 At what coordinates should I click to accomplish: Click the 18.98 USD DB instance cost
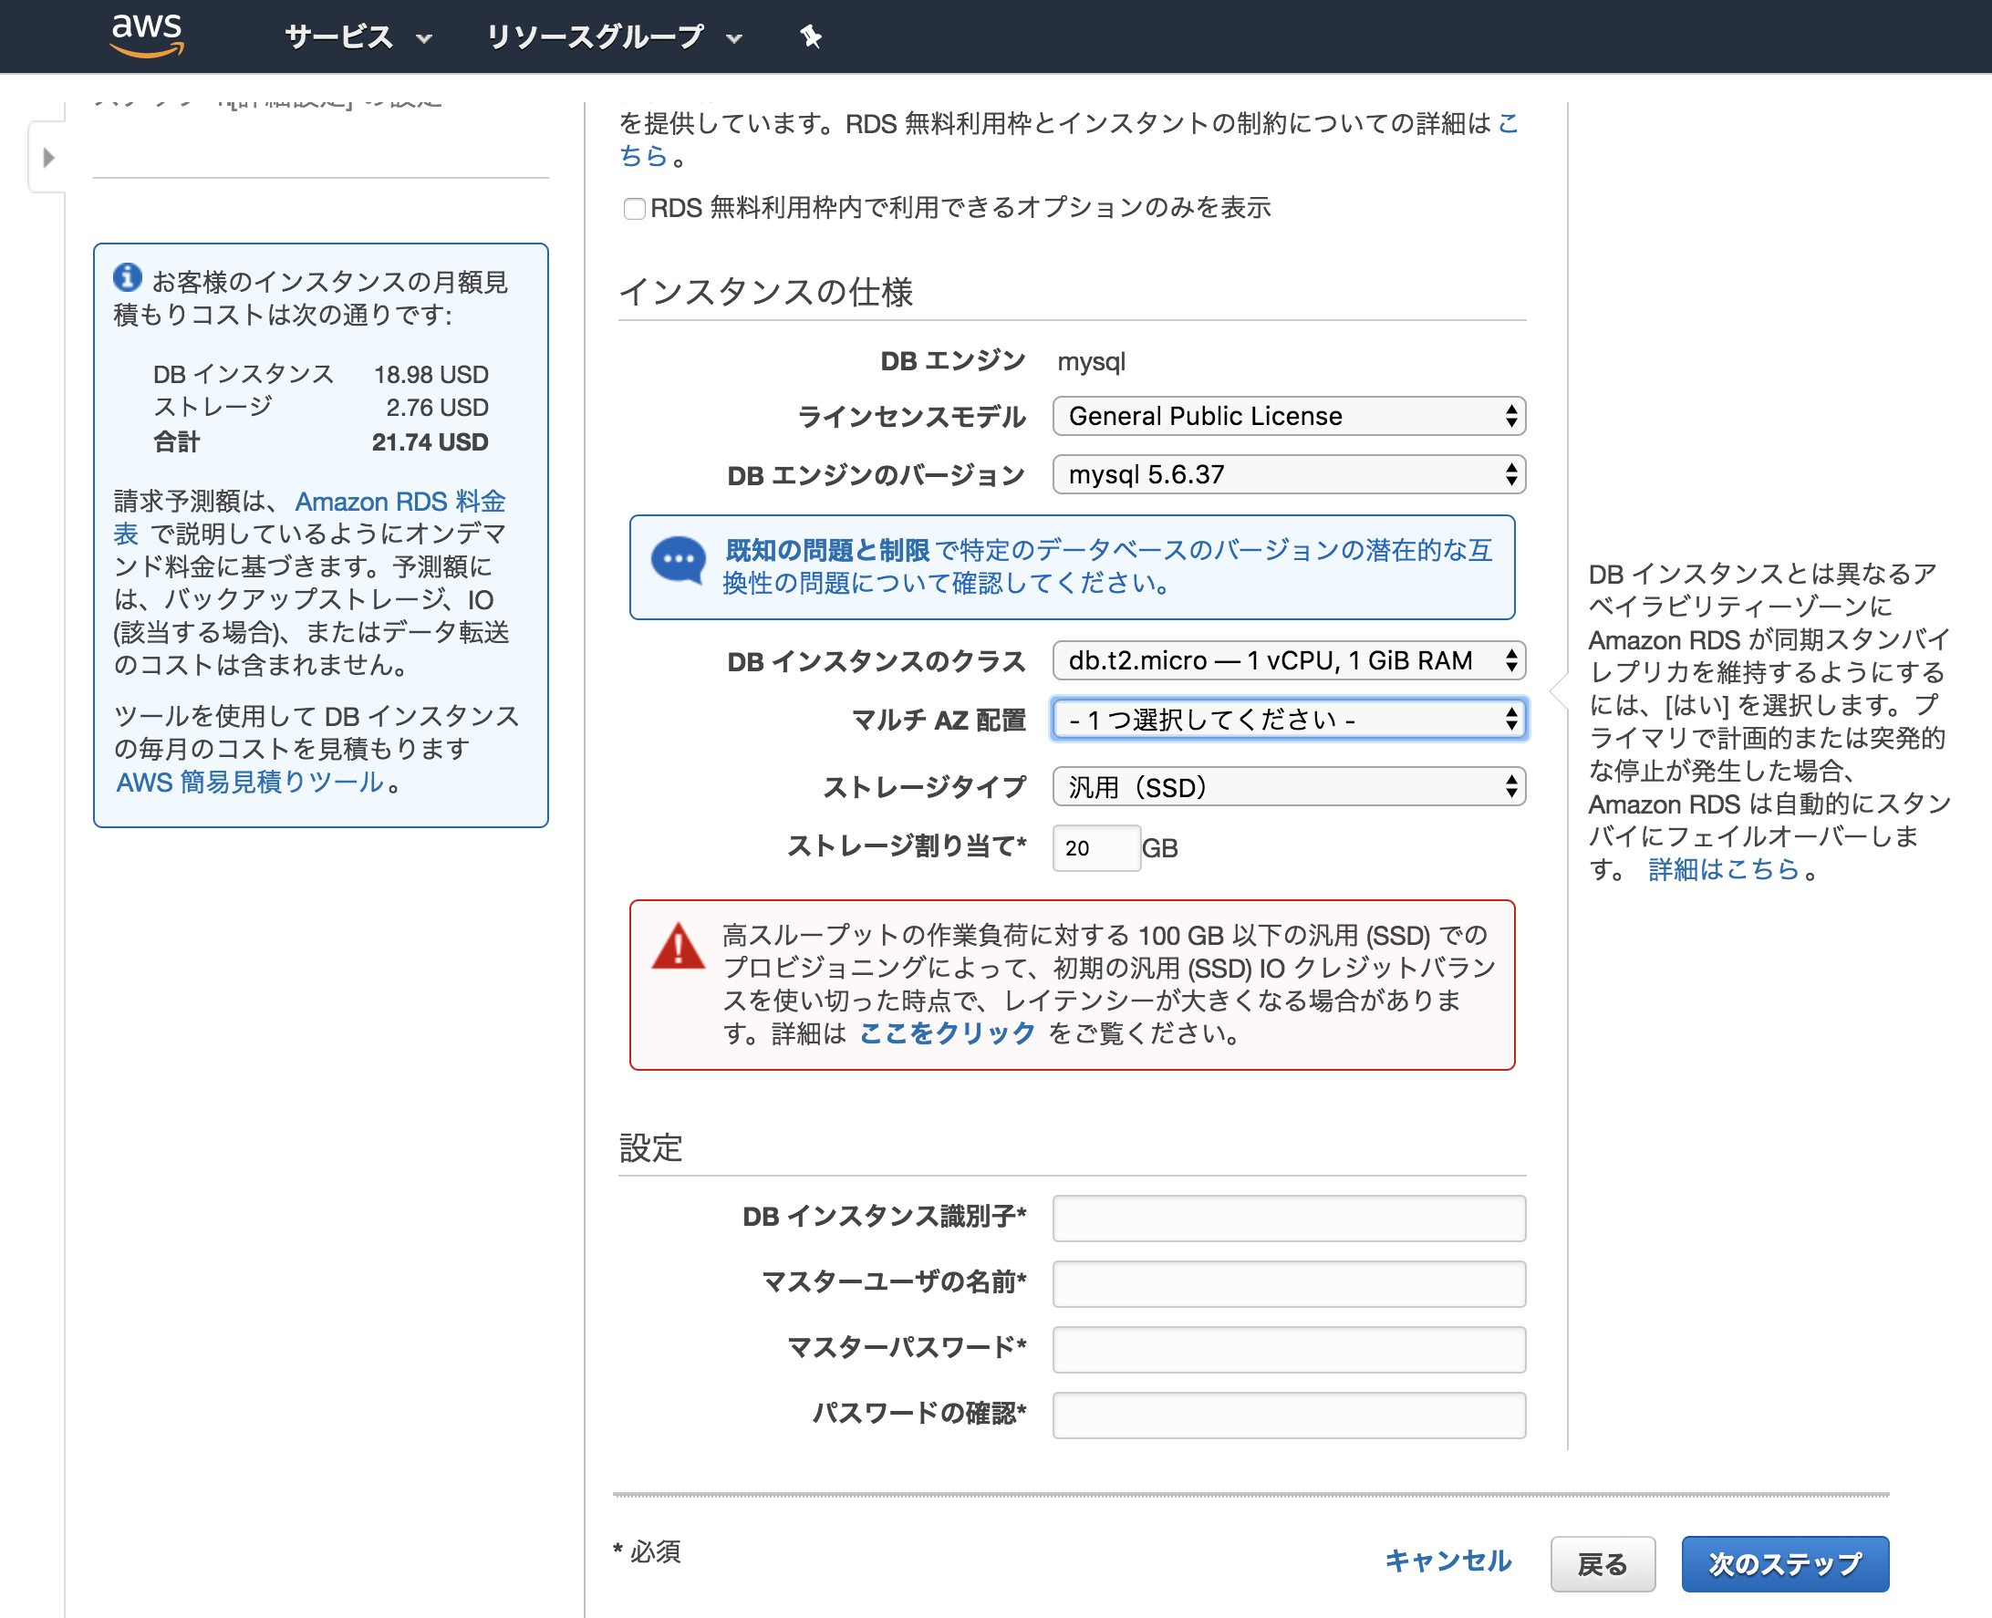[431, 375]
